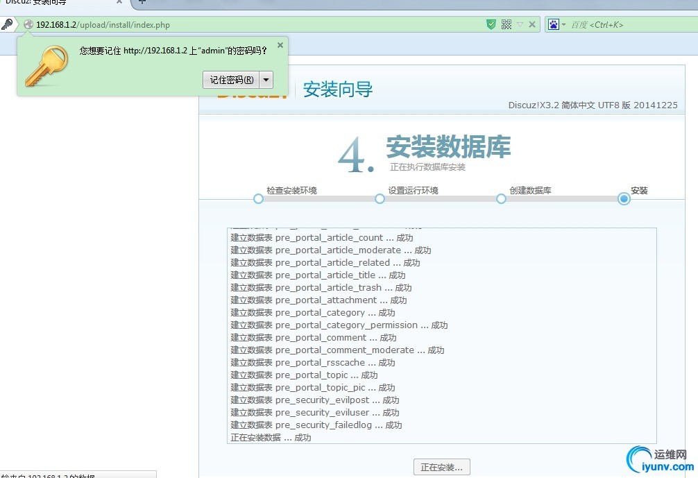Image resolution: width=698 pixels, height=478 pixels.
Task: Click the 检查安装环境 step circle
Action: pyautogui.click(x=258, y=199)
